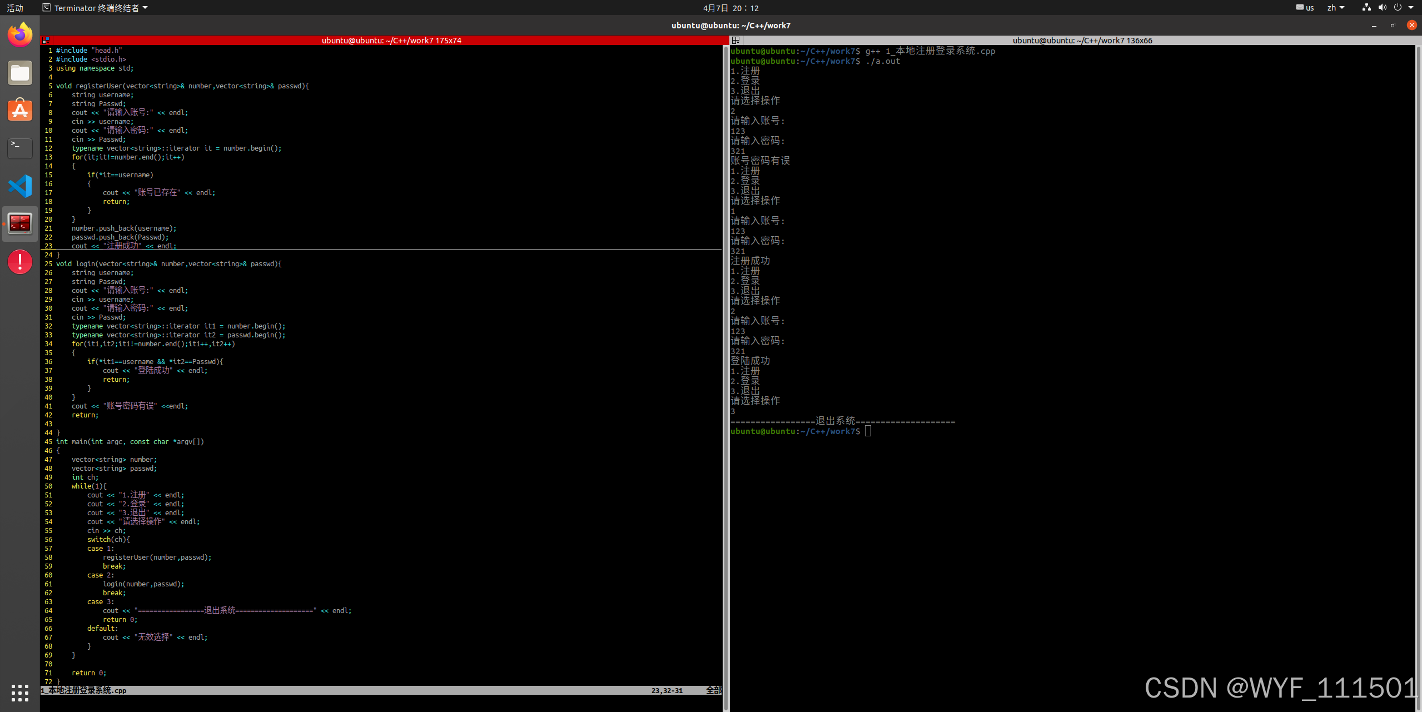The image size is (1422, 712).
Task: Click the Terminator dock icon
Action: (20, 224)
